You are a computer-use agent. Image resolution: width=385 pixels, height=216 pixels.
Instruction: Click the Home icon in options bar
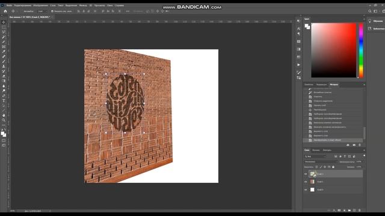tap(5, 11)
